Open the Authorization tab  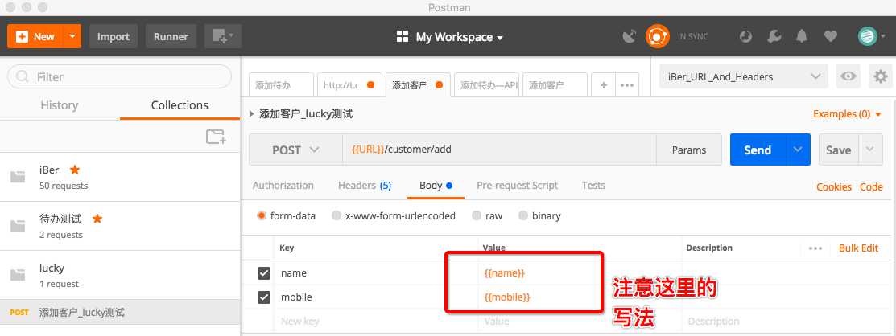283,186
